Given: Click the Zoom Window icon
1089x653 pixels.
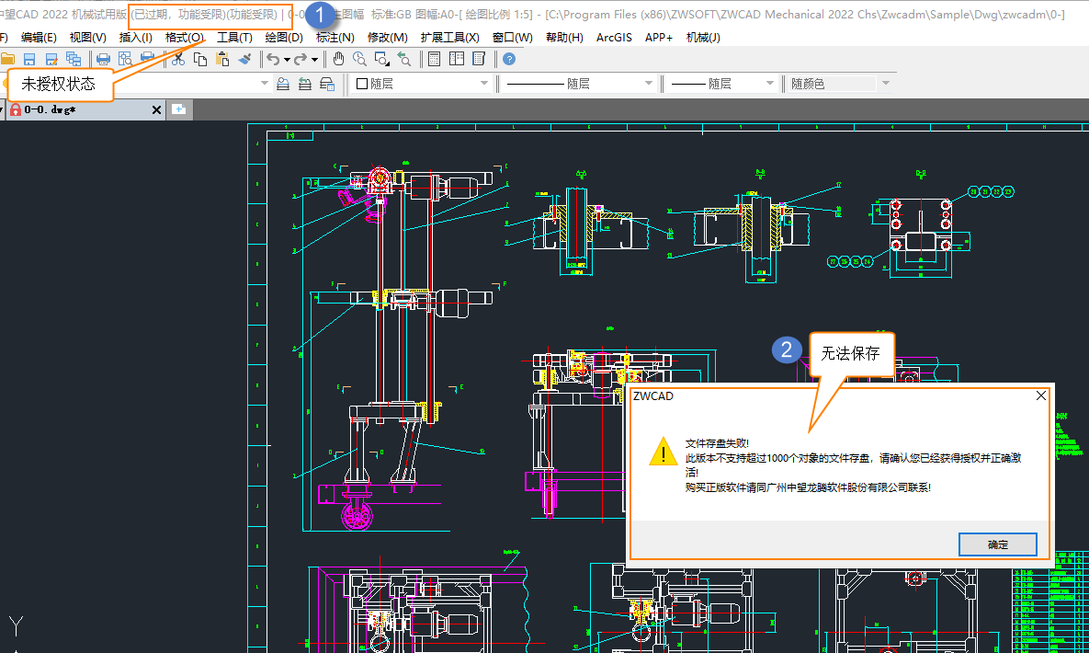Looking at the screenshot, I should point(382,59).
